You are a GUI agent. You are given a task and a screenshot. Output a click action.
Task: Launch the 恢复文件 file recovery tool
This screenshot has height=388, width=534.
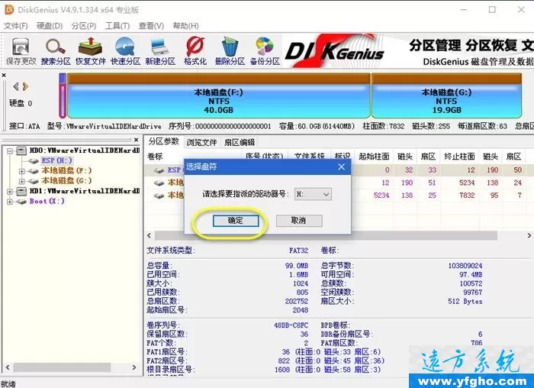(91, 51)
